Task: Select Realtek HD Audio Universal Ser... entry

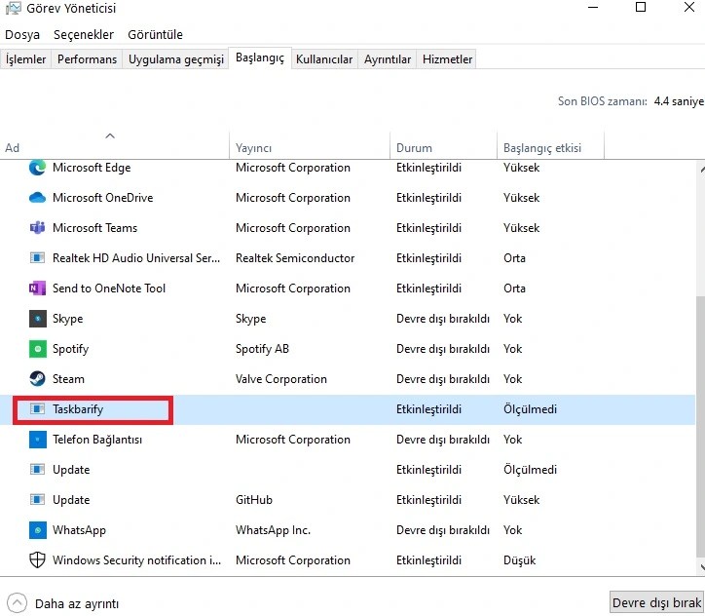Action: coord(136,258)
